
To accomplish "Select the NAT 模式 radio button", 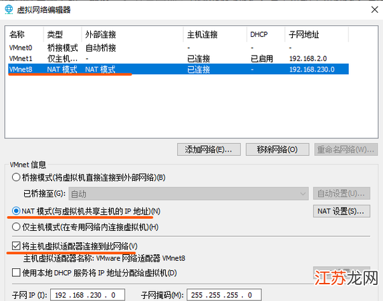I will click(x=16, y=211).
